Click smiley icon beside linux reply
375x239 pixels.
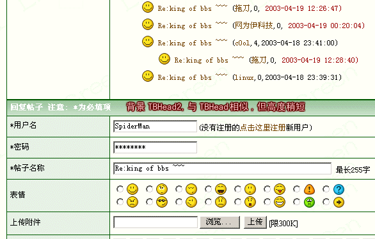148,76
